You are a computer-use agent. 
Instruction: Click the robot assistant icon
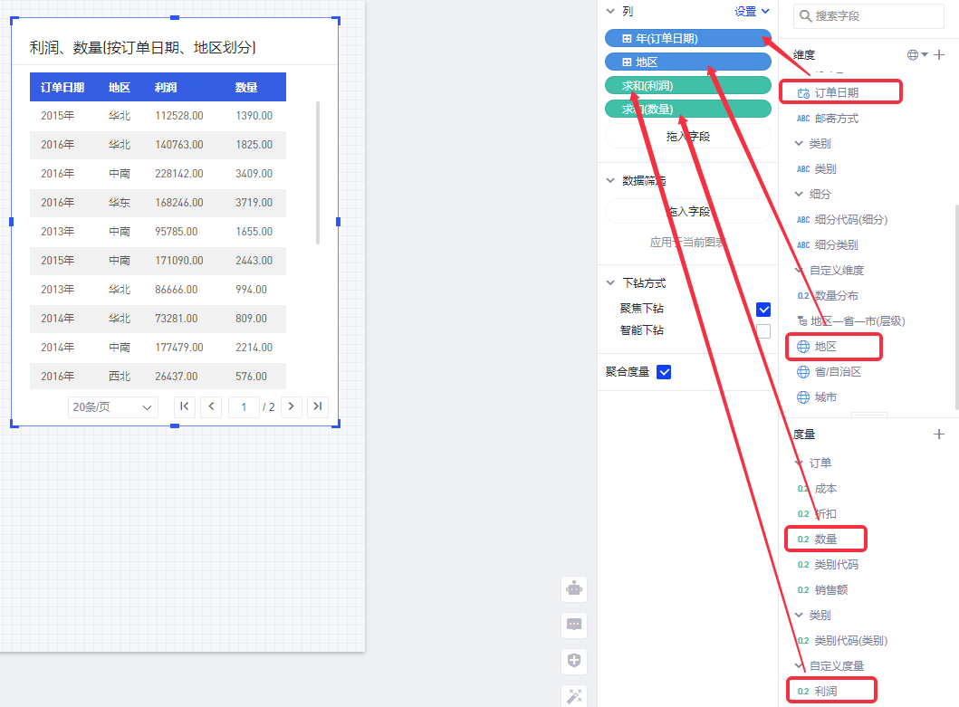point(574,588)
